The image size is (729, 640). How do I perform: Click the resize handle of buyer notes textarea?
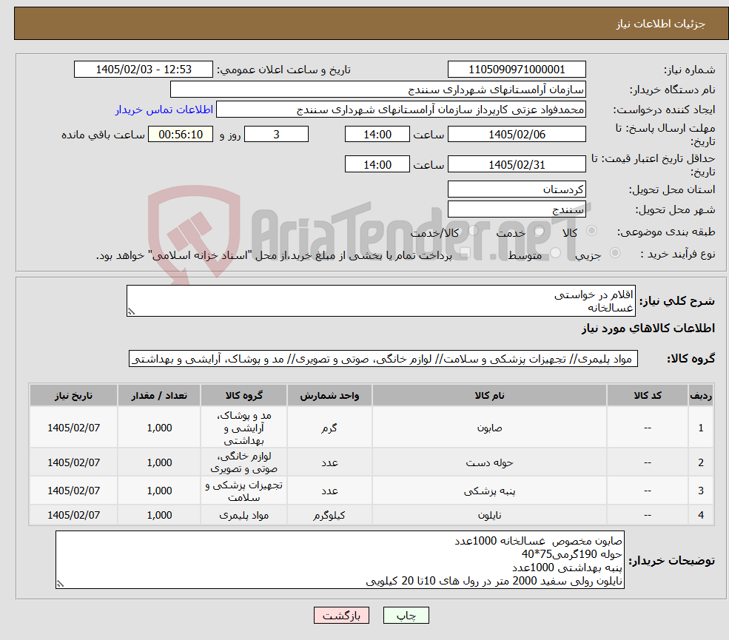coord(60,584)
